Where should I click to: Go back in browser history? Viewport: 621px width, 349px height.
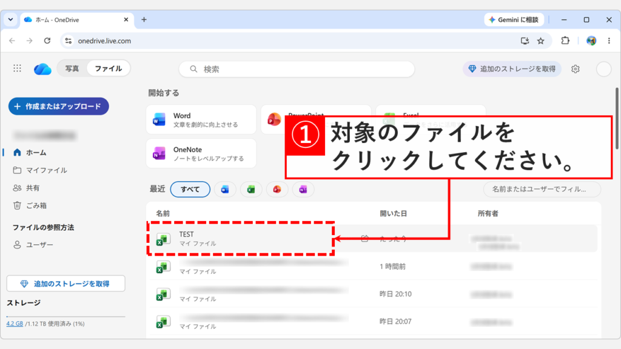[12, 41]
